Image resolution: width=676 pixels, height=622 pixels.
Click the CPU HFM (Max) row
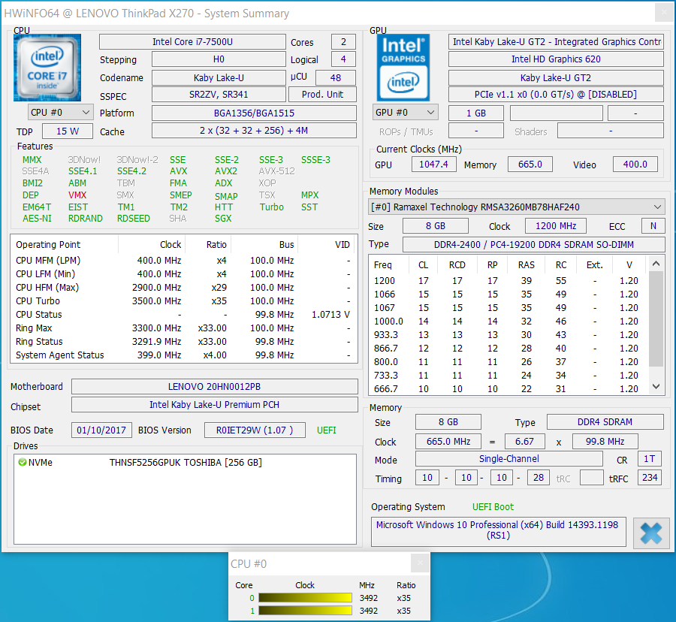[184, 288]
